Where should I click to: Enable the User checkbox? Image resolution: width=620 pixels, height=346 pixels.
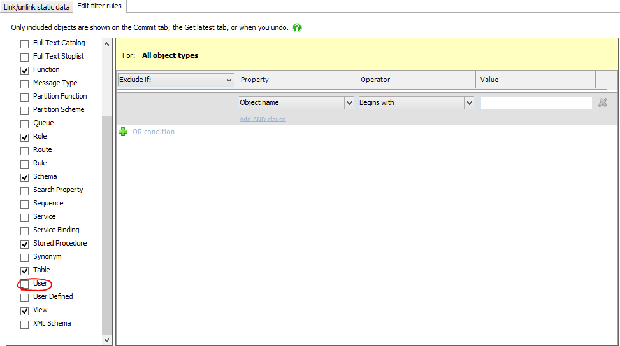pos(25,284)
